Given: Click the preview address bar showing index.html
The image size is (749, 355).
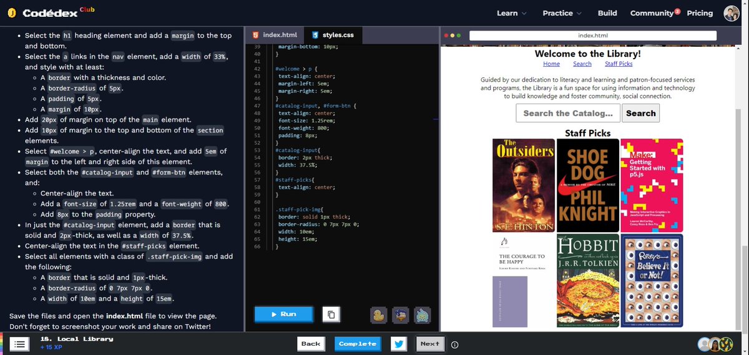Looking at the screenshot, I should point(594,36).
